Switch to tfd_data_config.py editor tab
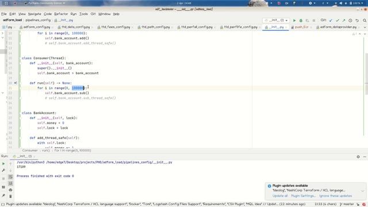Screen dimensions: 368x207 75,27
